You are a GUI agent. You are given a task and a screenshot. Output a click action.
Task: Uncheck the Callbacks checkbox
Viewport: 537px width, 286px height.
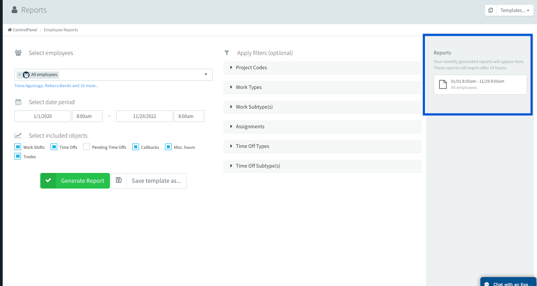[x=136, y=147]
